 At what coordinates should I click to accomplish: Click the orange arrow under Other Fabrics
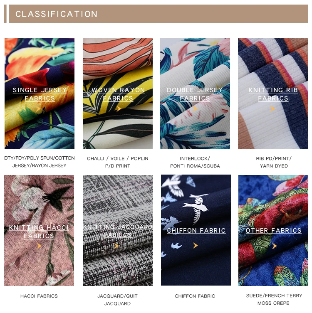click(275, 246)
